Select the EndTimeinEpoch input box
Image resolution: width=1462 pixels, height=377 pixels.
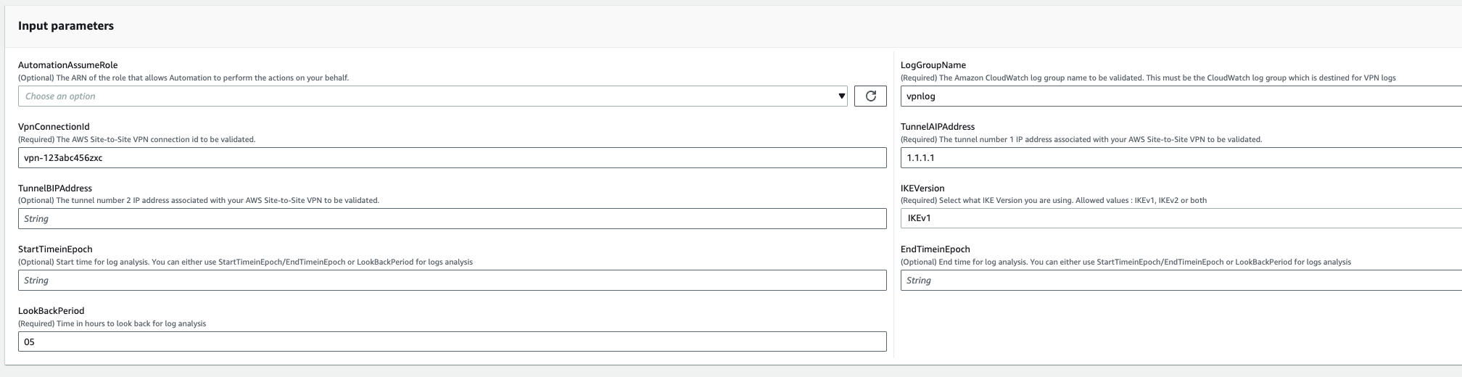coord(1181,280)
